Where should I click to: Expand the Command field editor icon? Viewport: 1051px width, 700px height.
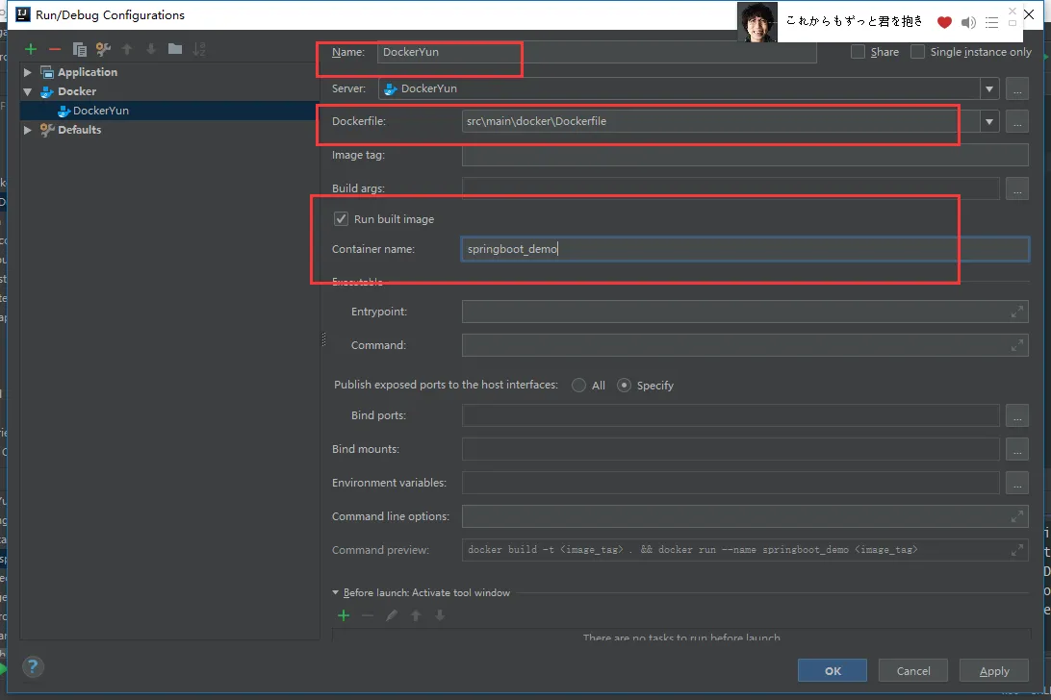click(1016, 345)
